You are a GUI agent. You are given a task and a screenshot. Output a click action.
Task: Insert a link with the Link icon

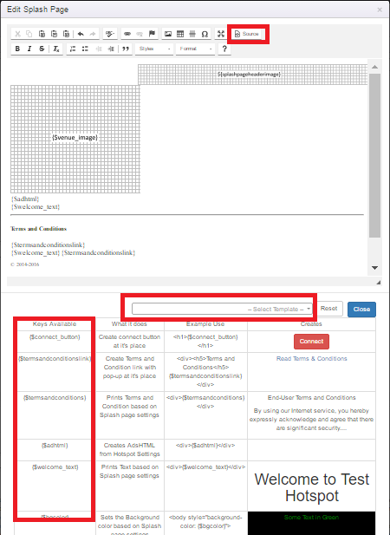(x=127, y=34)
